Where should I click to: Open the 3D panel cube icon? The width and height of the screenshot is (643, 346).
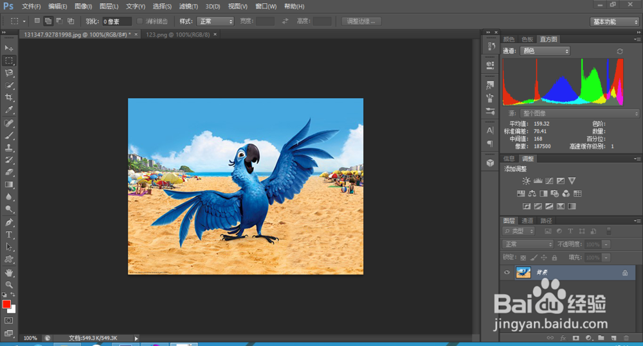[490, 162]
